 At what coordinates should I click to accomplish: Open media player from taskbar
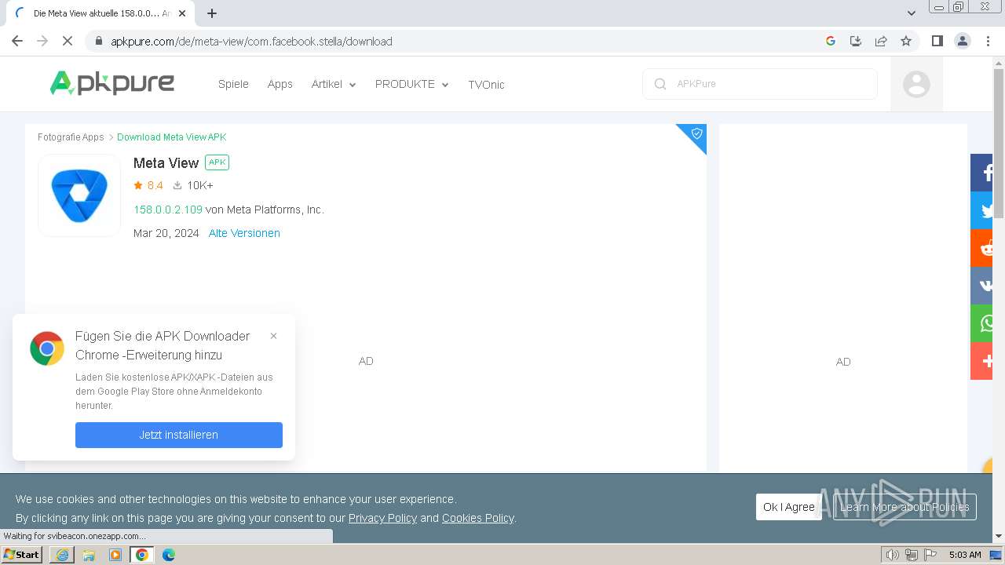tap(115, 555)
